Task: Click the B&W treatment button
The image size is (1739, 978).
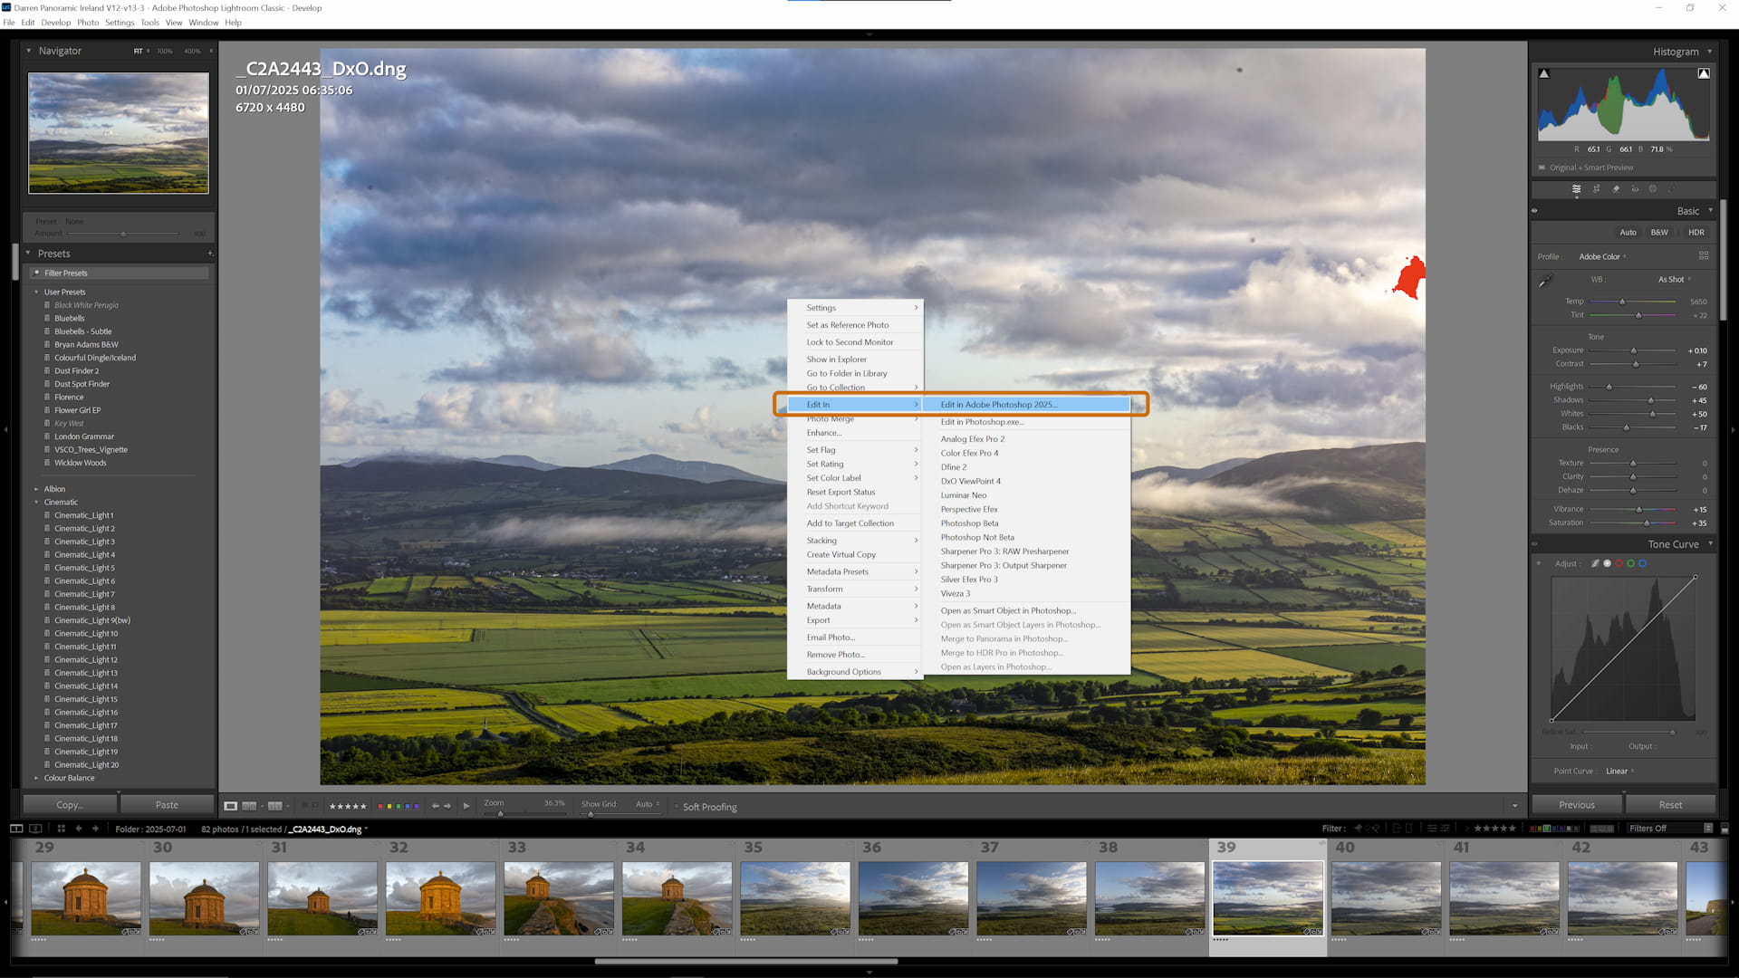Action: (1659, 233)
